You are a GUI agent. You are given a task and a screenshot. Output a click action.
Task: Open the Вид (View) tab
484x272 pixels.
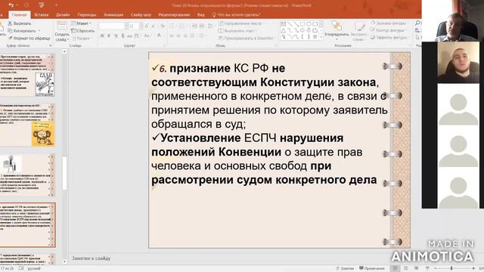[x=200, y=14]
